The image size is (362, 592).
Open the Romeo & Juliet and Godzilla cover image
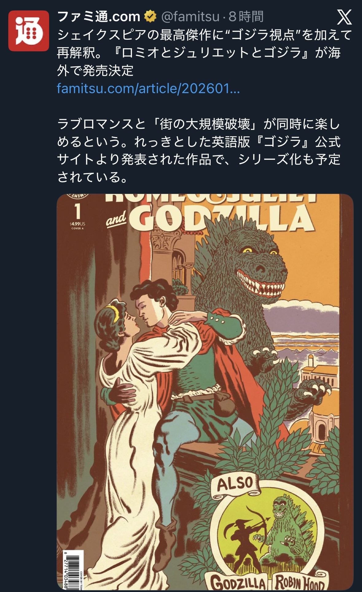coord(205,392)
